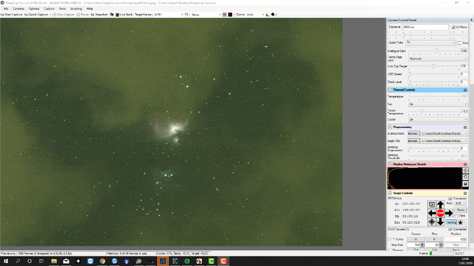Open the Frame Rate Limit dropdown
This screenshot has width=474, height=266.
(x=438, y=59)
